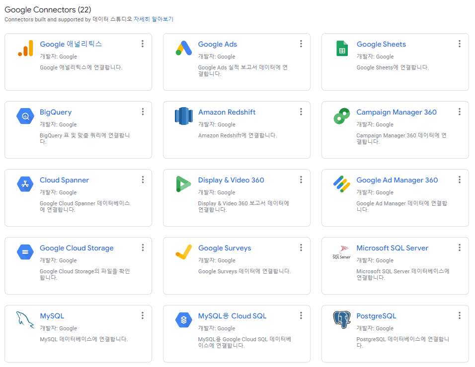Choose the Amazon Redshift connector title

point(227,112)
